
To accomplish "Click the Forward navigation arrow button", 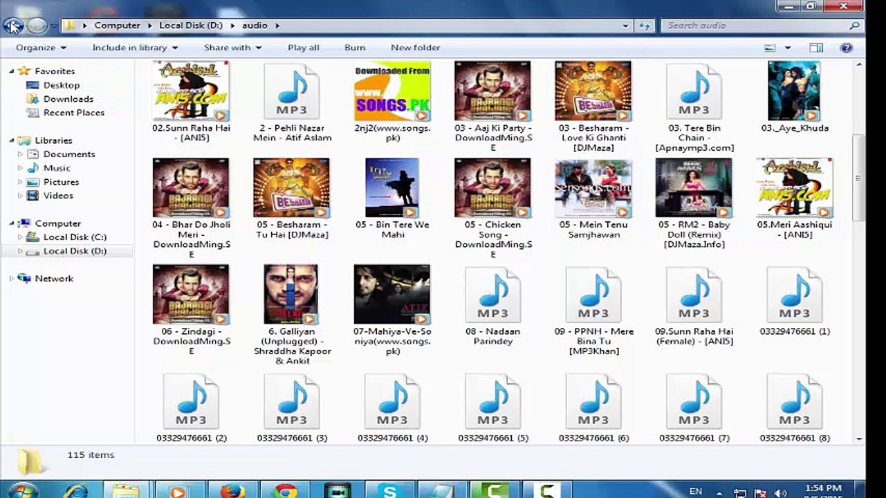I will coord(36,26).
